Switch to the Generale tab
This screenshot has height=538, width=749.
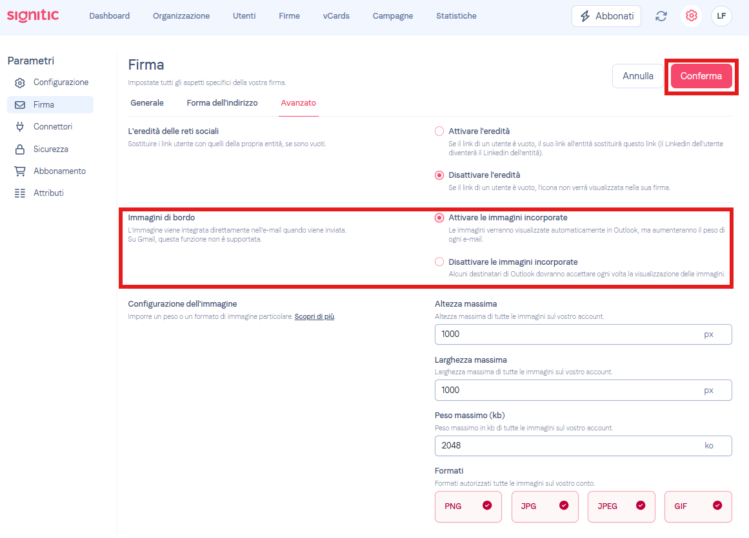(147, 103)
